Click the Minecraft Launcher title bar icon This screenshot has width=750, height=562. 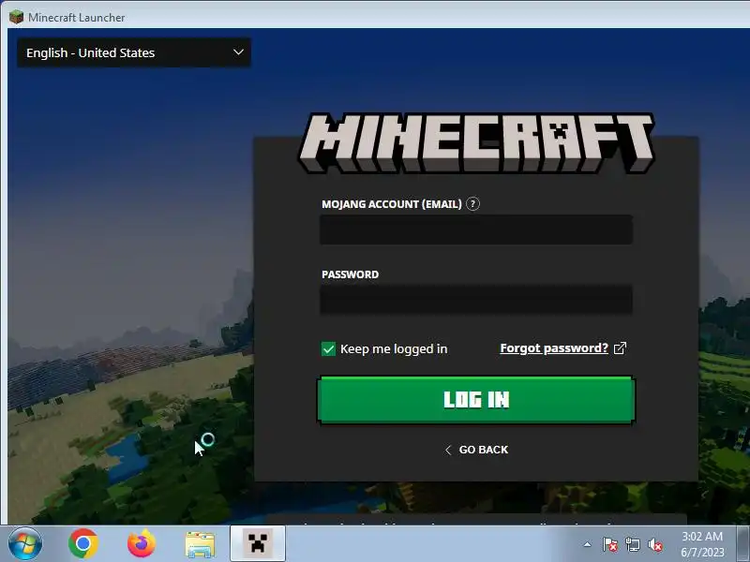click(16, 17)
